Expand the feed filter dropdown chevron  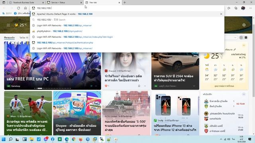click(235, 37)
